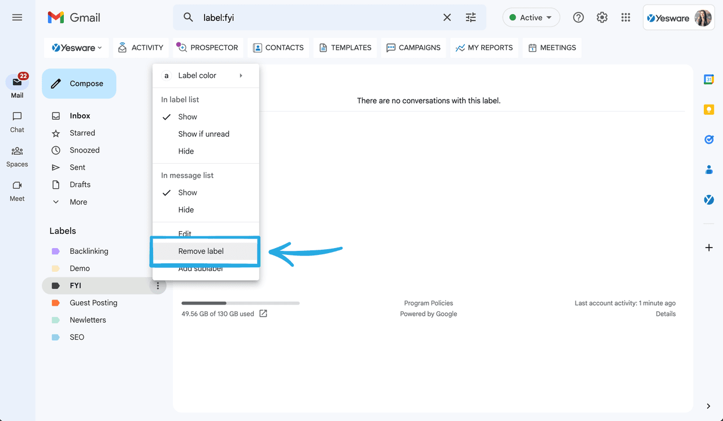The width and height of the screenshot is (723, 421).
Task: Expand the More section in sidebar
Action: (x=77, y=202)
